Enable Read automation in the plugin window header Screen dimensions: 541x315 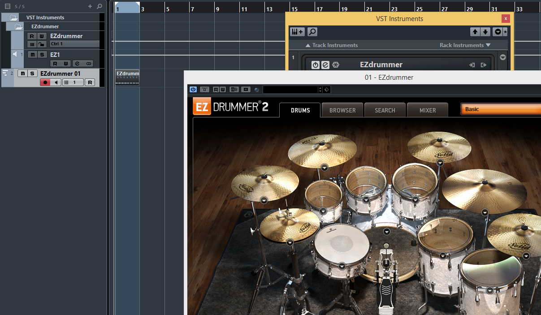pyautogui.click(x=216, y=90)
